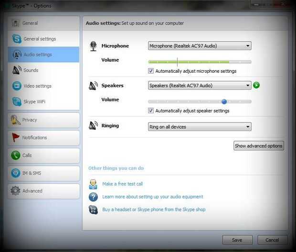This screenshot has width=296, height=252.
Task: Expand the Calls section
Action: [x=43, y=155]
